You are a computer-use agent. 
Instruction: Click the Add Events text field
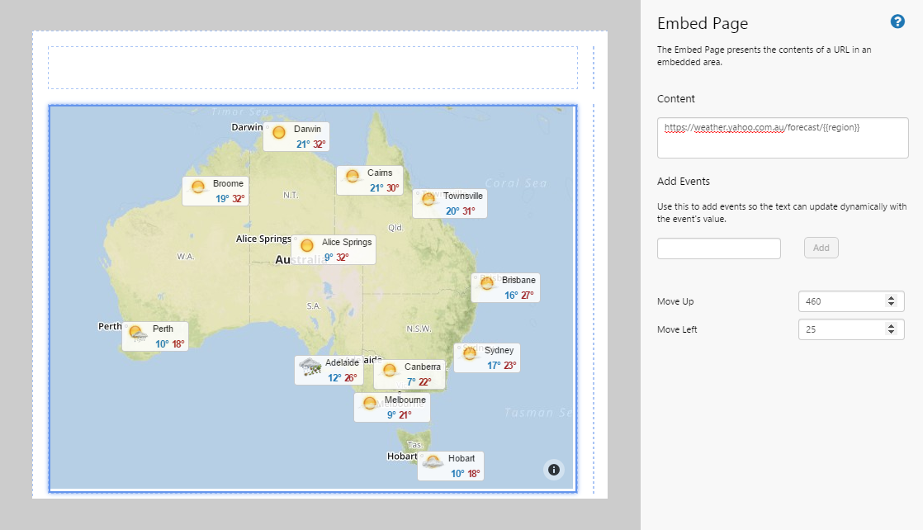click(718, 248)
